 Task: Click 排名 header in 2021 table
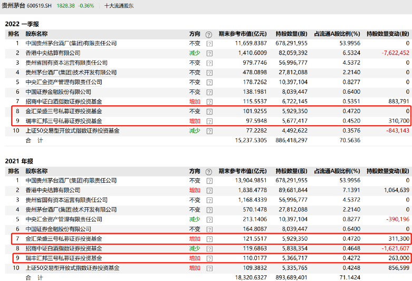click(x=14, y=171)
